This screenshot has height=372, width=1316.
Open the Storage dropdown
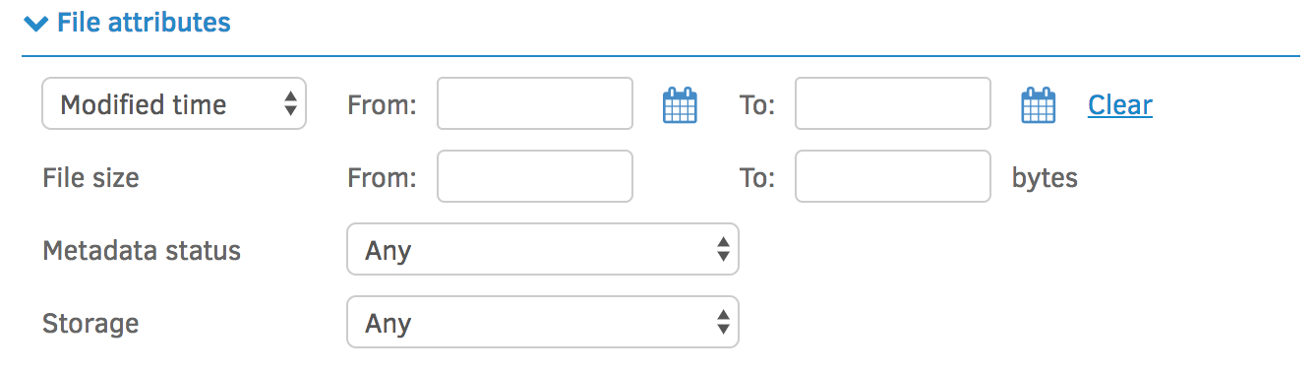click(x=543, y=322)
